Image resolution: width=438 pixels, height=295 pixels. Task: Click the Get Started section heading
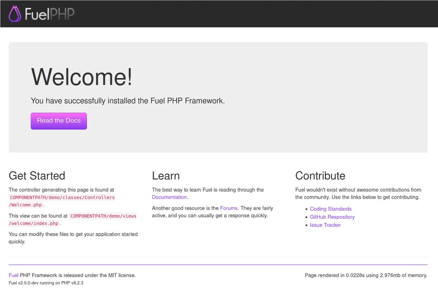click(x=37, y=176)
